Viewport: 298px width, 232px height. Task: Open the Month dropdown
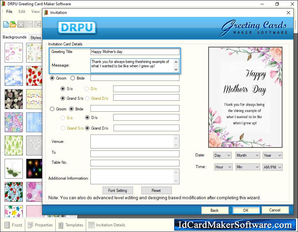click(x=248, y=155)
